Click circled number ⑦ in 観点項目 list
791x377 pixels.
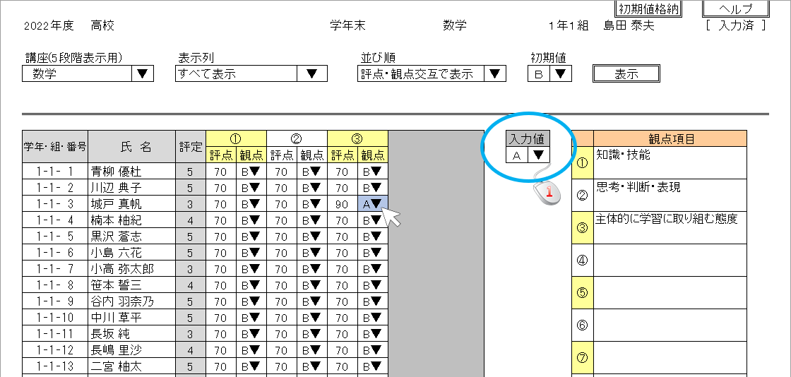582,357
